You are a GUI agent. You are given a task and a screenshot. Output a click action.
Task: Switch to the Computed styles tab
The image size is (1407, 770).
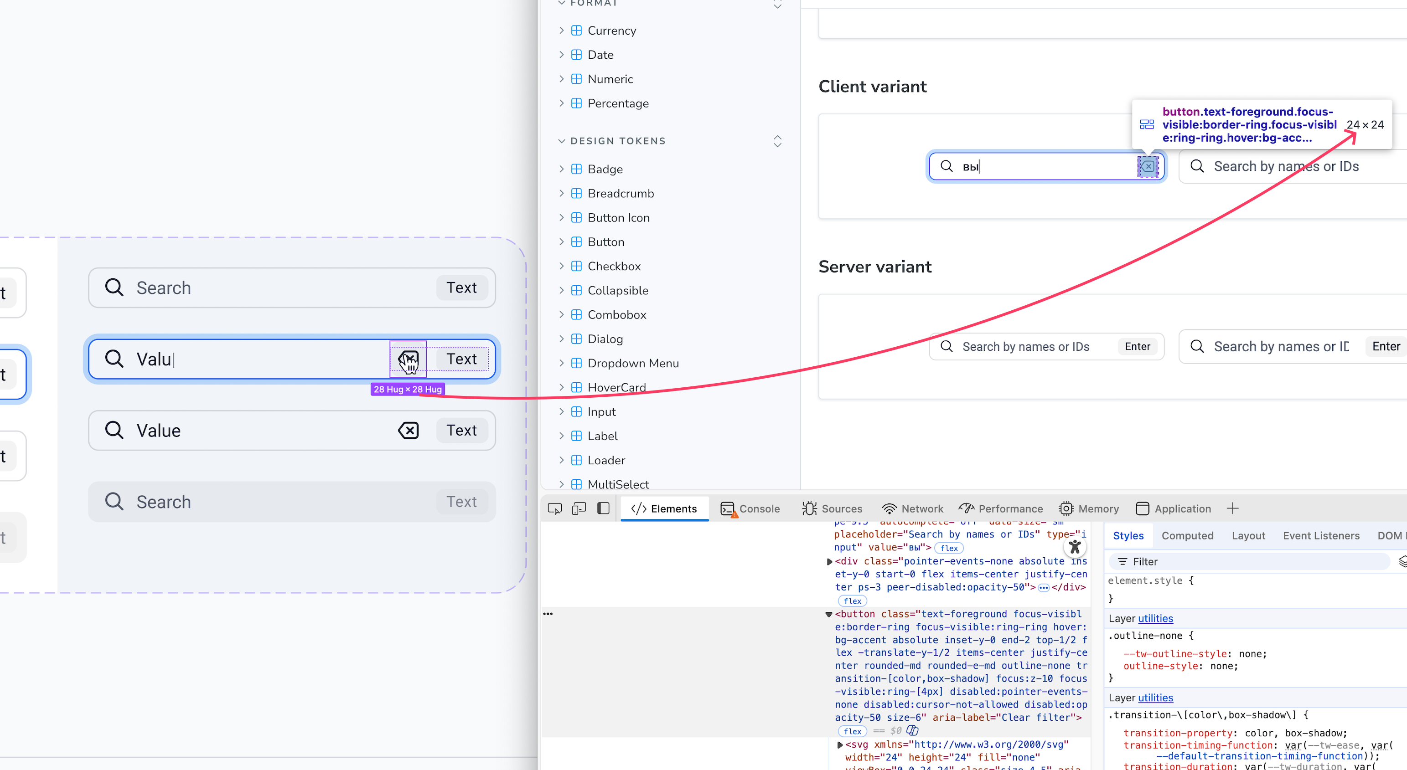(x=1187, y=536)
